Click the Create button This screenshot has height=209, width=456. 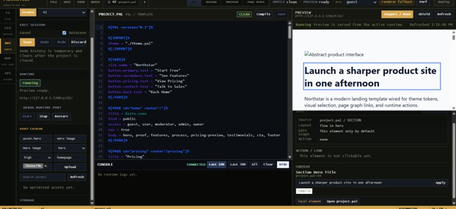click(x=28, y=12)
